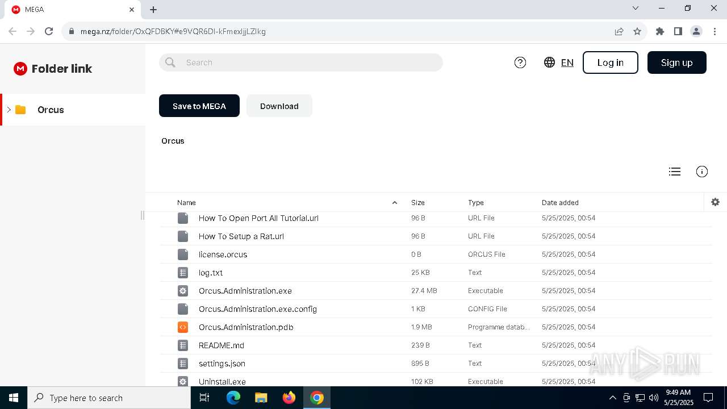Open the MEGA help question mark icon
This screenshot has width=727, height=409.
pyautogui.click(x=520, y=62)
